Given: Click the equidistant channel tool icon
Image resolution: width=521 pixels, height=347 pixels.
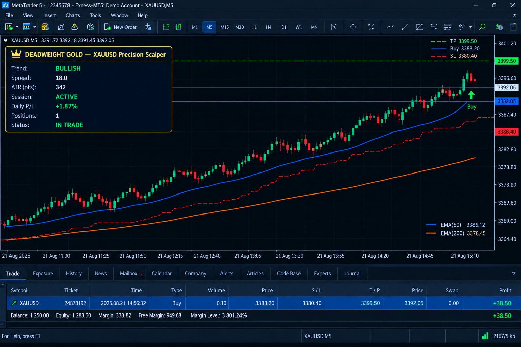Looking at the screenshot, I should click(419, 27).
